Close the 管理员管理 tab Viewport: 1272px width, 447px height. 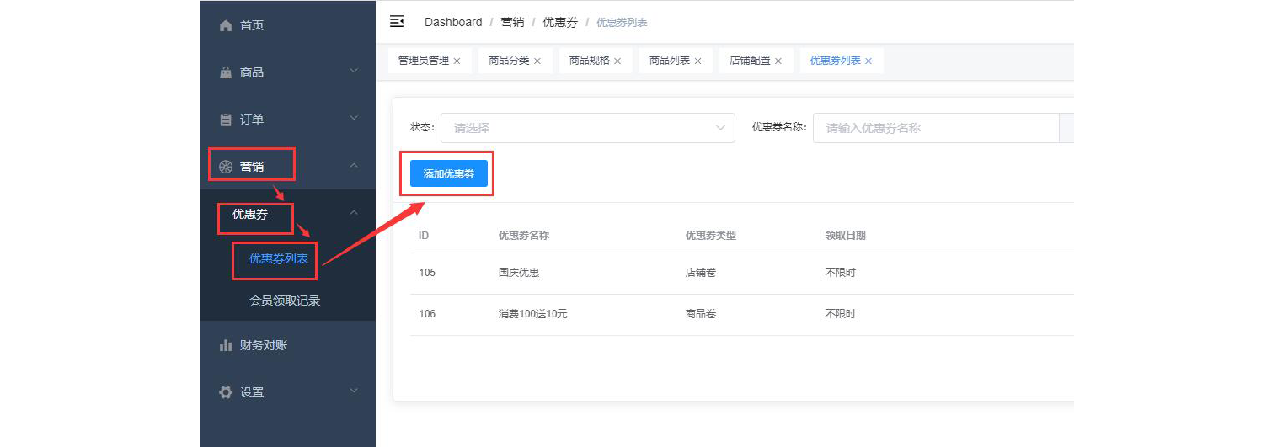click(x=457, y=61)
